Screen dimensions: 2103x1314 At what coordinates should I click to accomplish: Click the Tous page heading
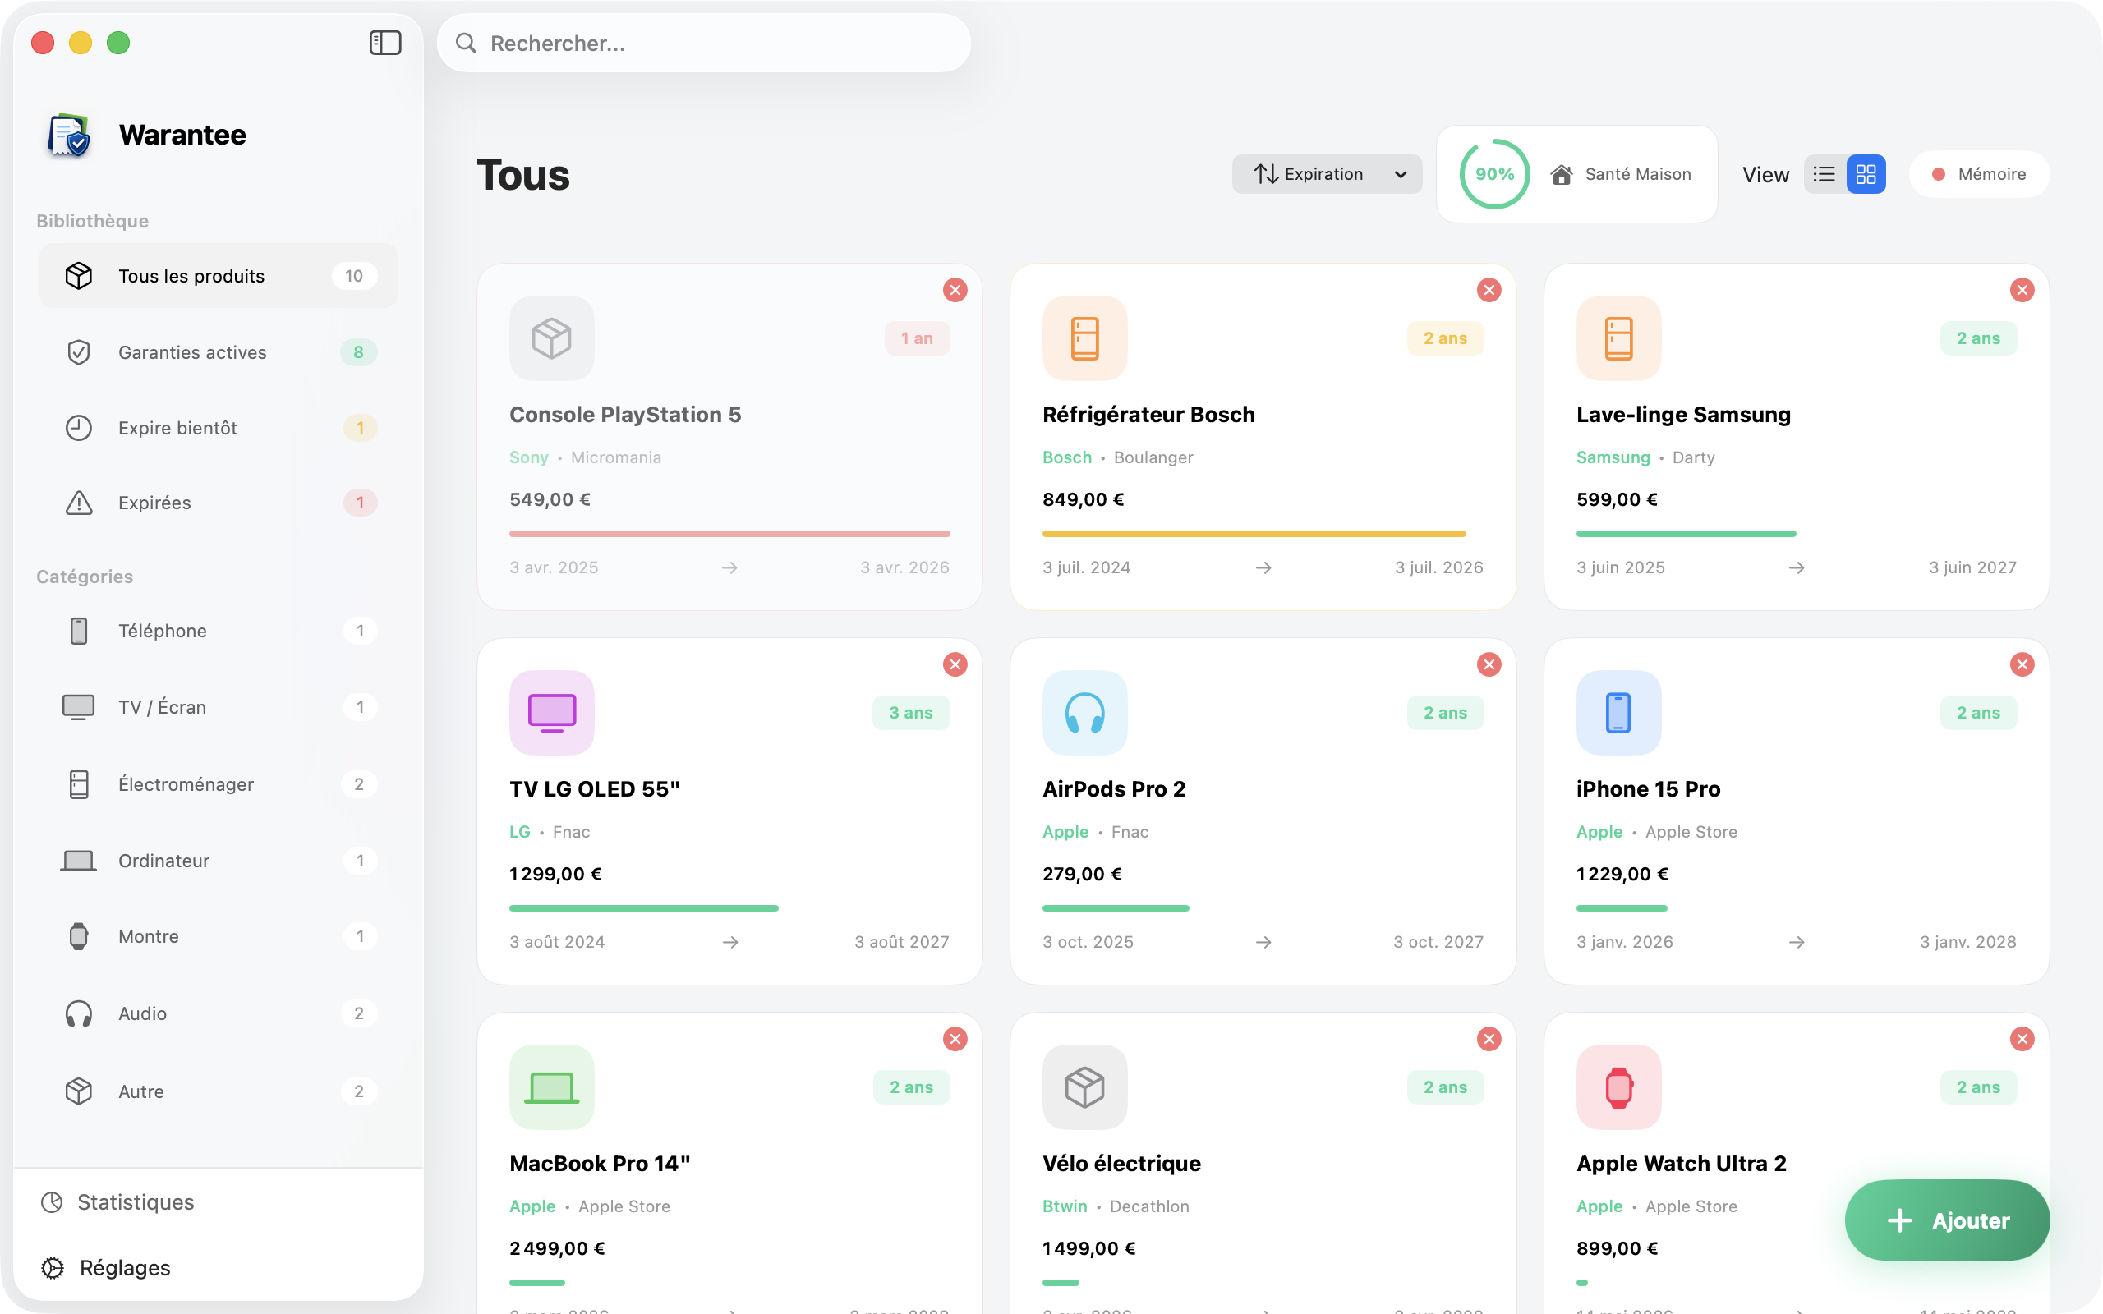[x=523, y=175]
